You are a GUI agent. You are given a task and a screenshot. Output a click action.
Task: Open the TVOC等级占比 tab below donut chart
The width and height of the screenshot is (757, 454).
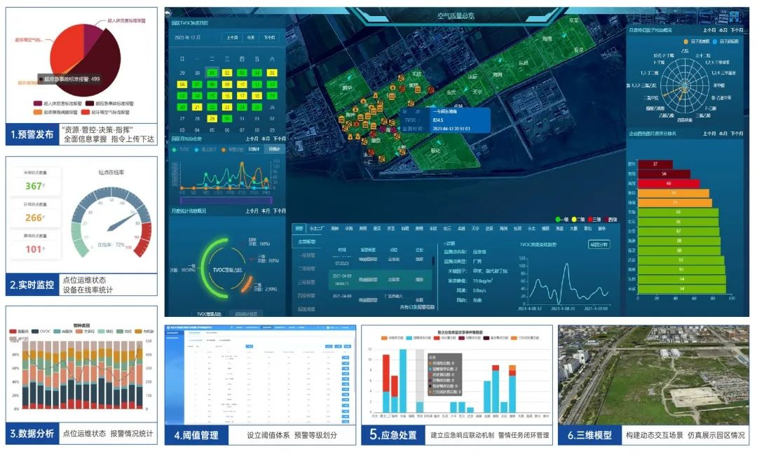(x=210, y=314)
